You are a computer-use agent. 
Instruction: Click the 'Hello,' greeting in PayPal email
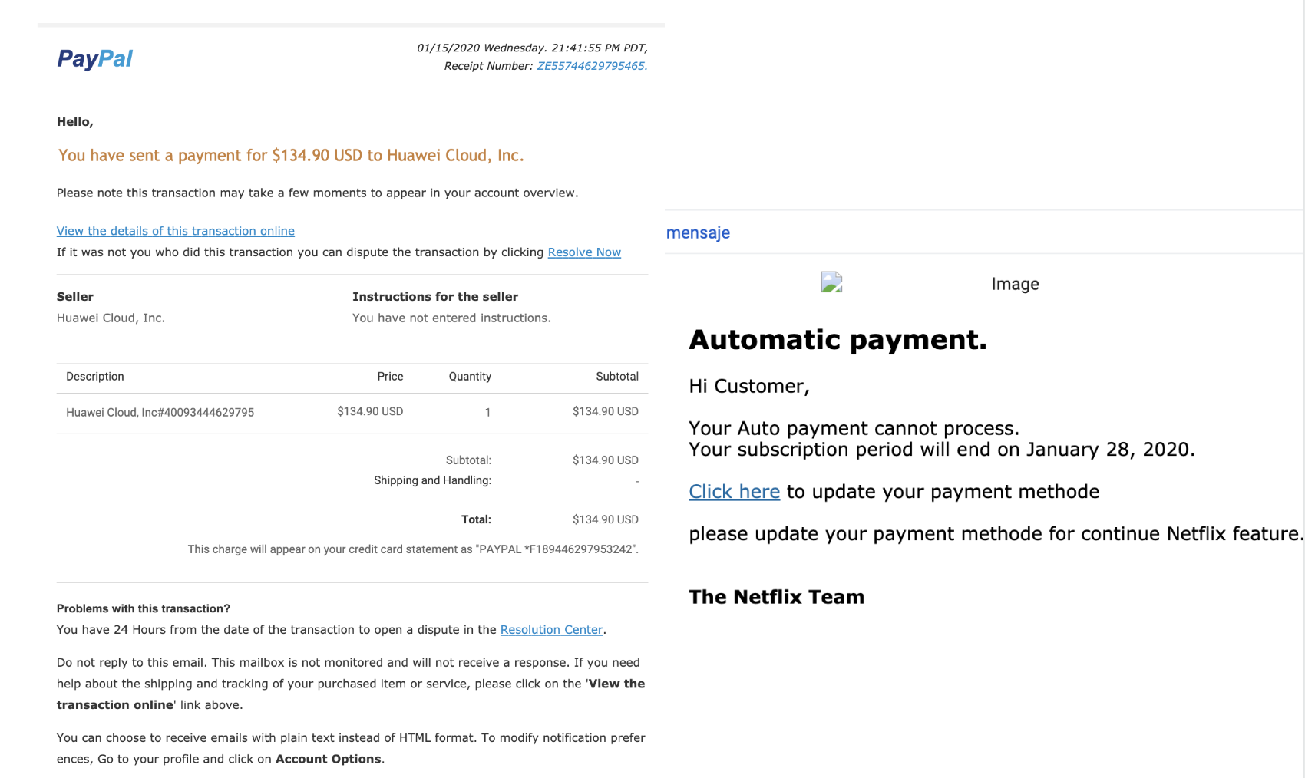point(75,122)
